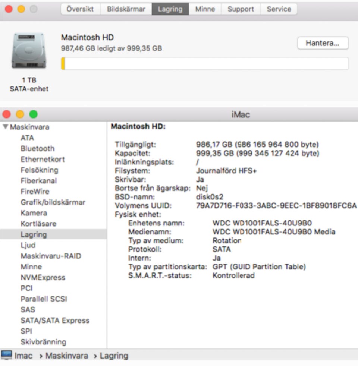Switch to the Bildskärmar tab
Viewport: 358px width, 366px height.
pyautogui.click(x=126, y=9)
